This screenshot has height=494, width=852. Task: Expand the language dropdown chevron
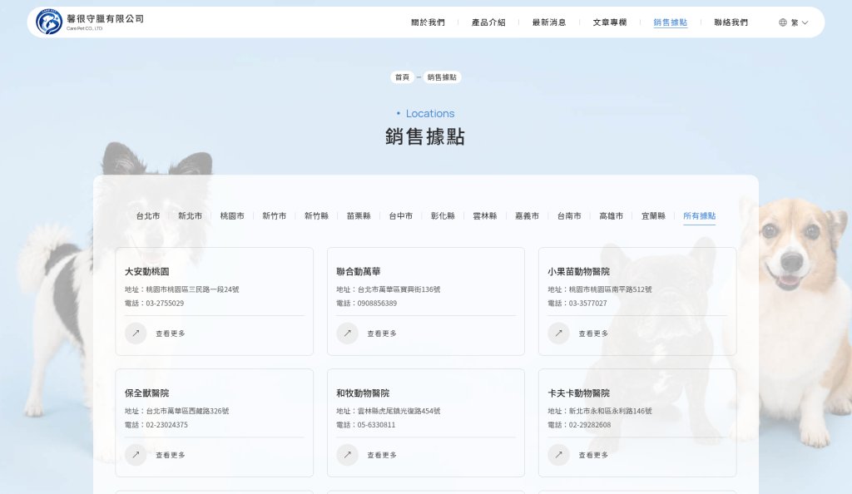pyautogui.click(x=805, y=22)
